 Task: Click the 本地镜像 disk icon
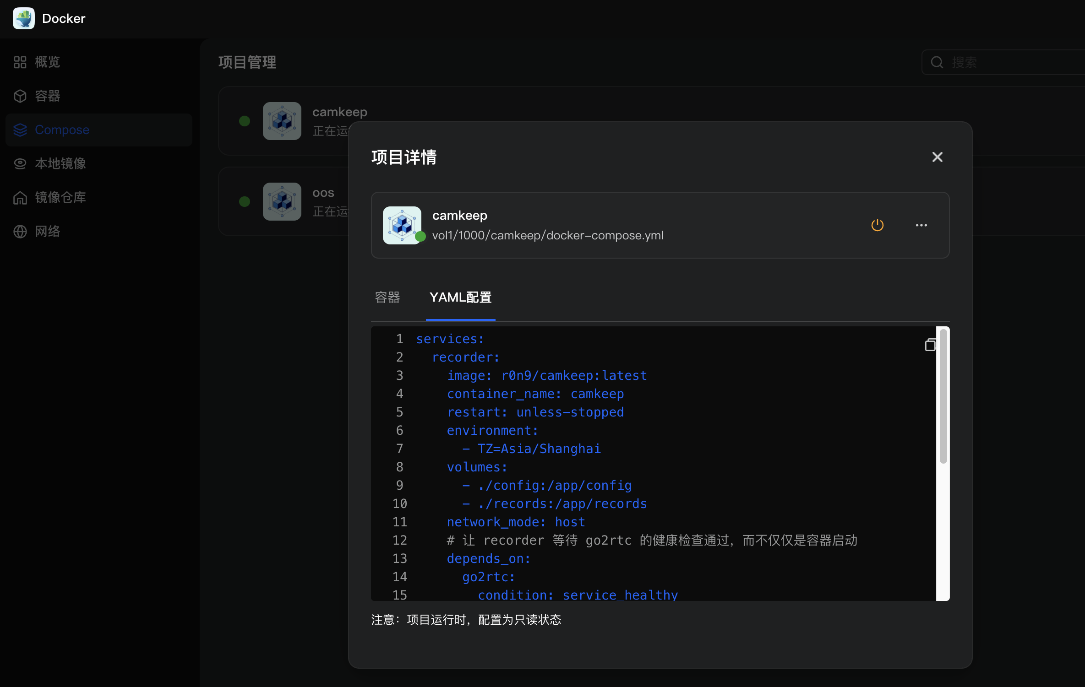coord(20,163)
